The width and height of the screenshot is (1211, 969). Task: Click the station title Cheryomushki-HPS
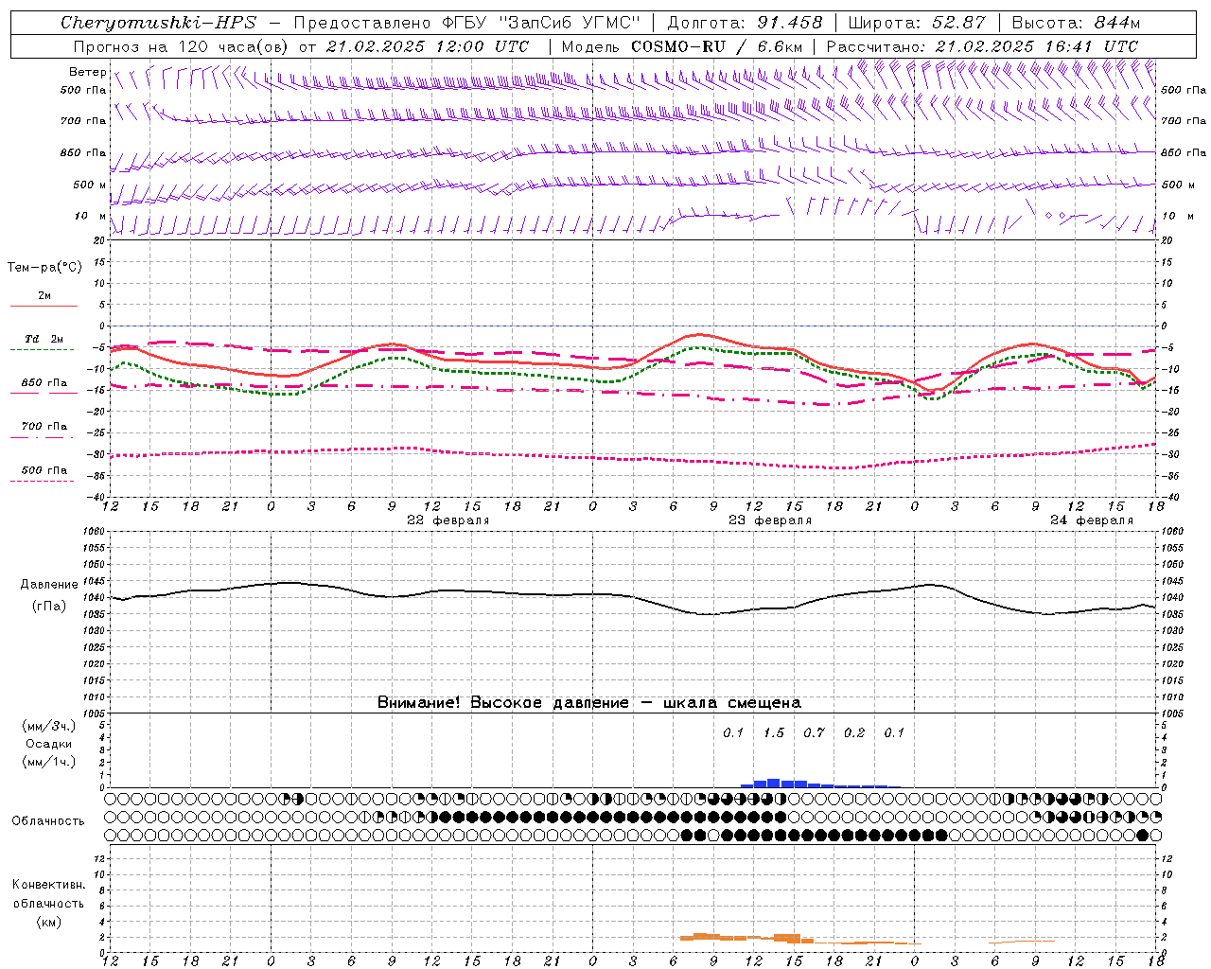point(158,23)
